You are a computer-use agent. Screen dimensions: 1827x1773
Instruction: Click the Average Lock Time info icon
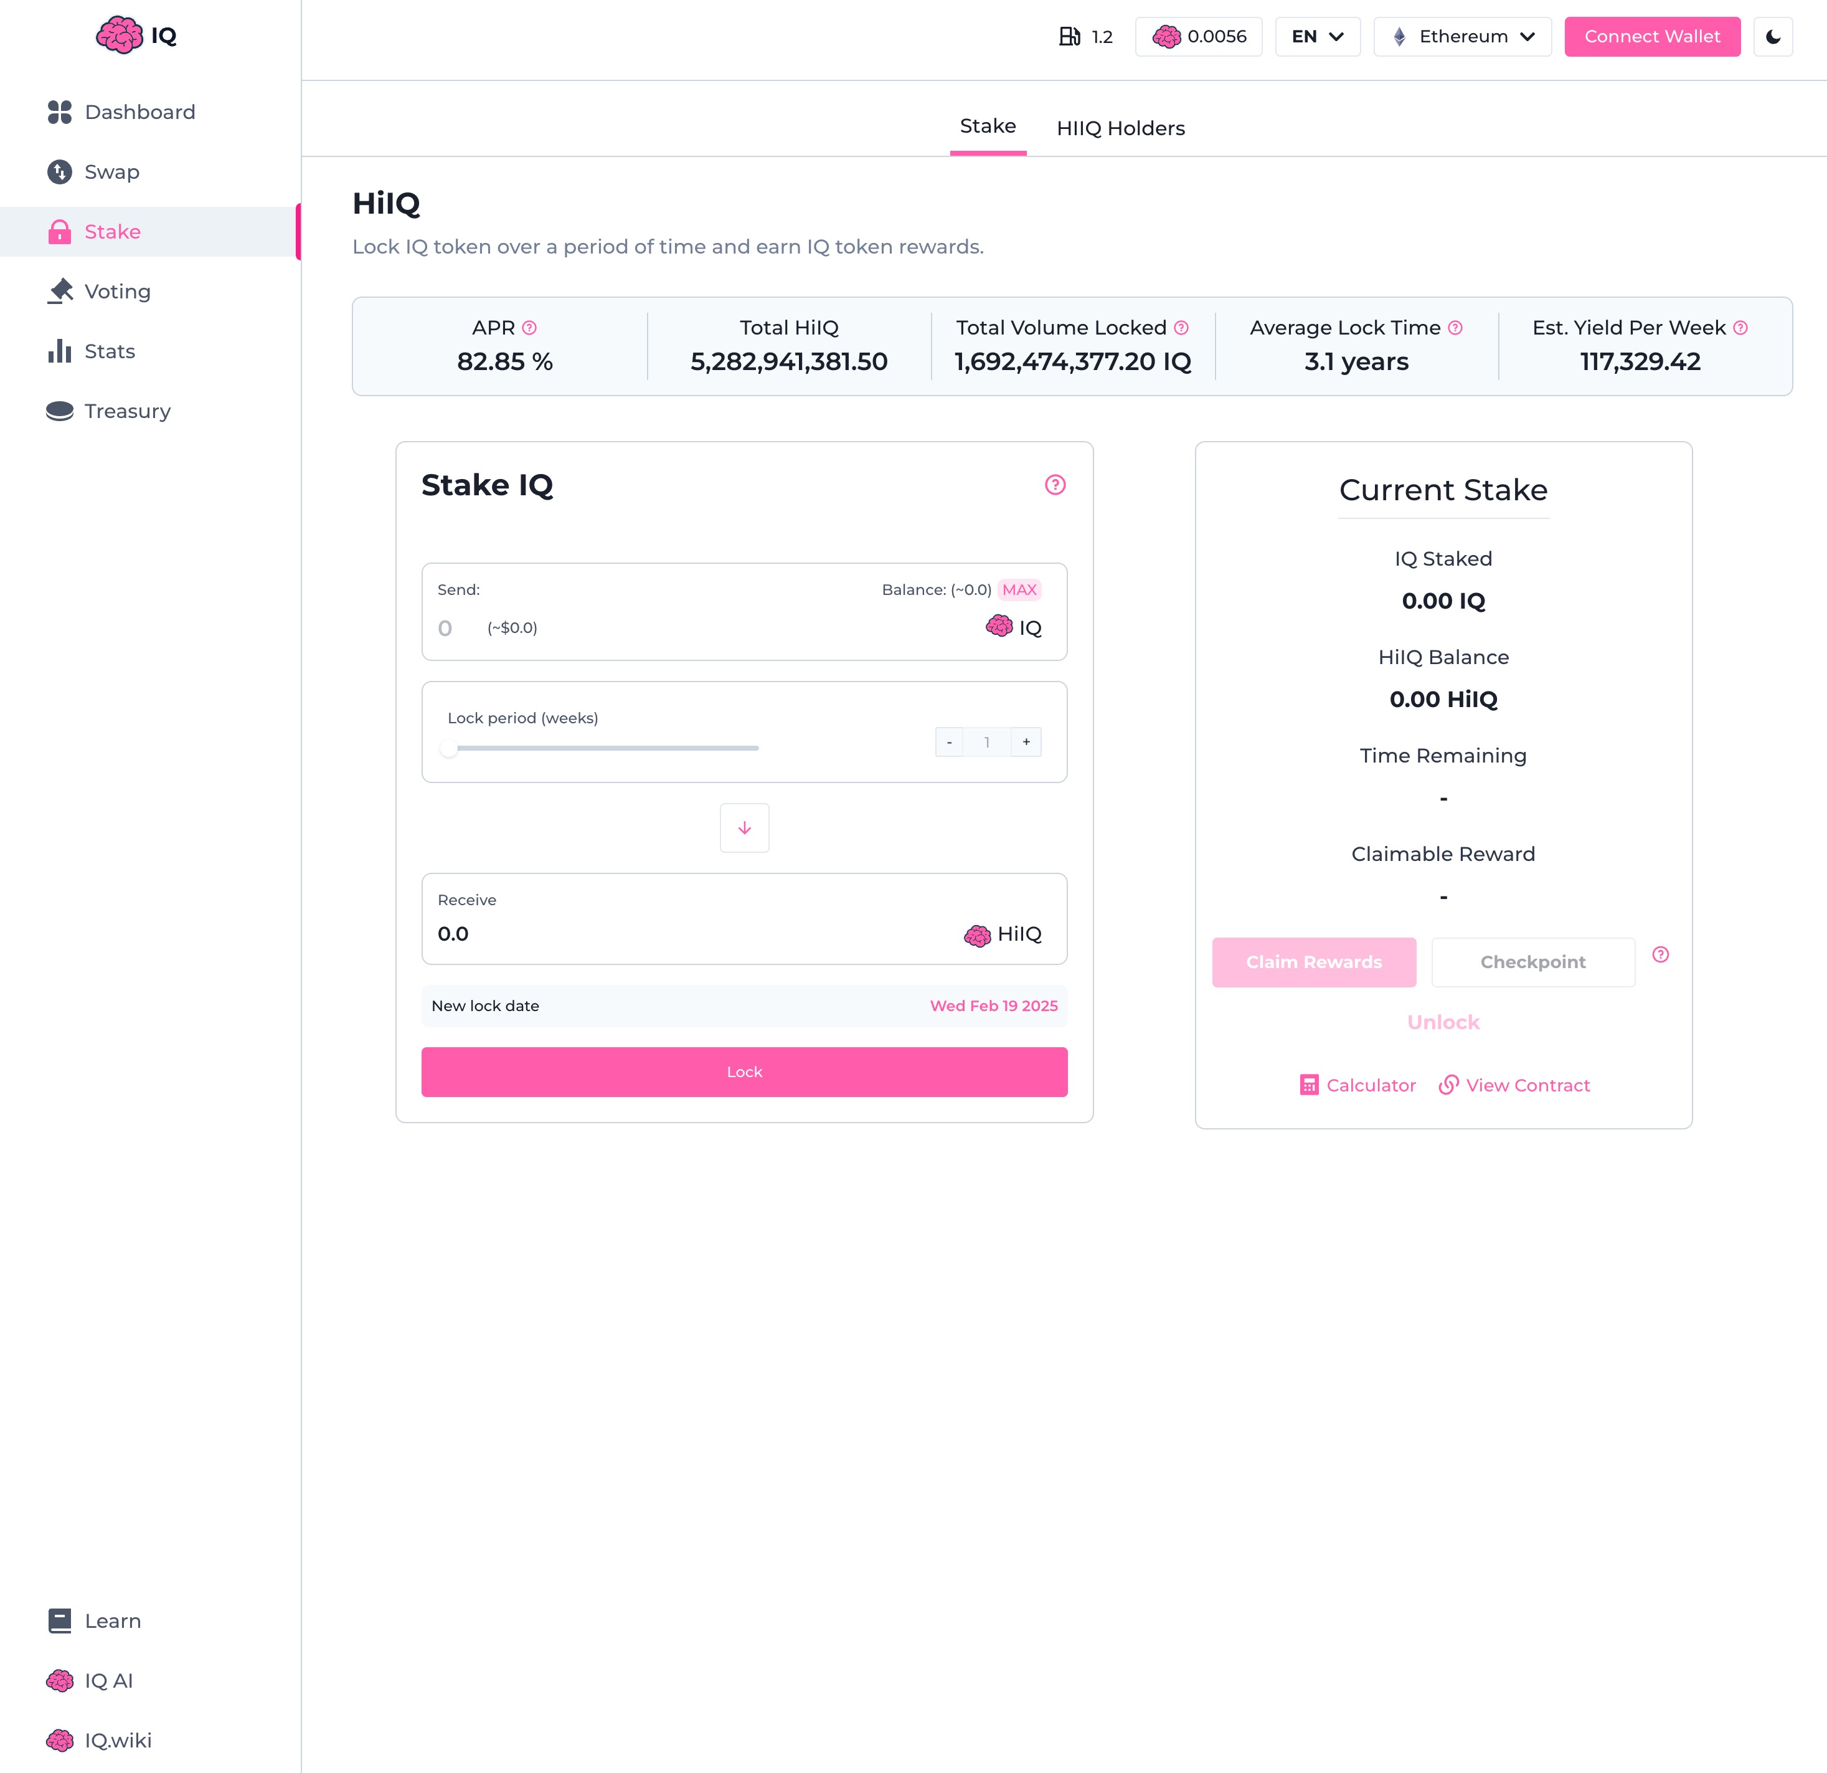(x=1455, y=328)
